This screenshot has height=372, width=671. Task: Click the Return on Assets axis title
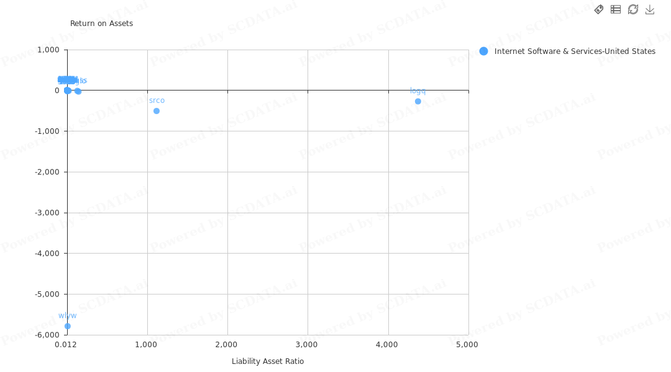click(101, 24)
